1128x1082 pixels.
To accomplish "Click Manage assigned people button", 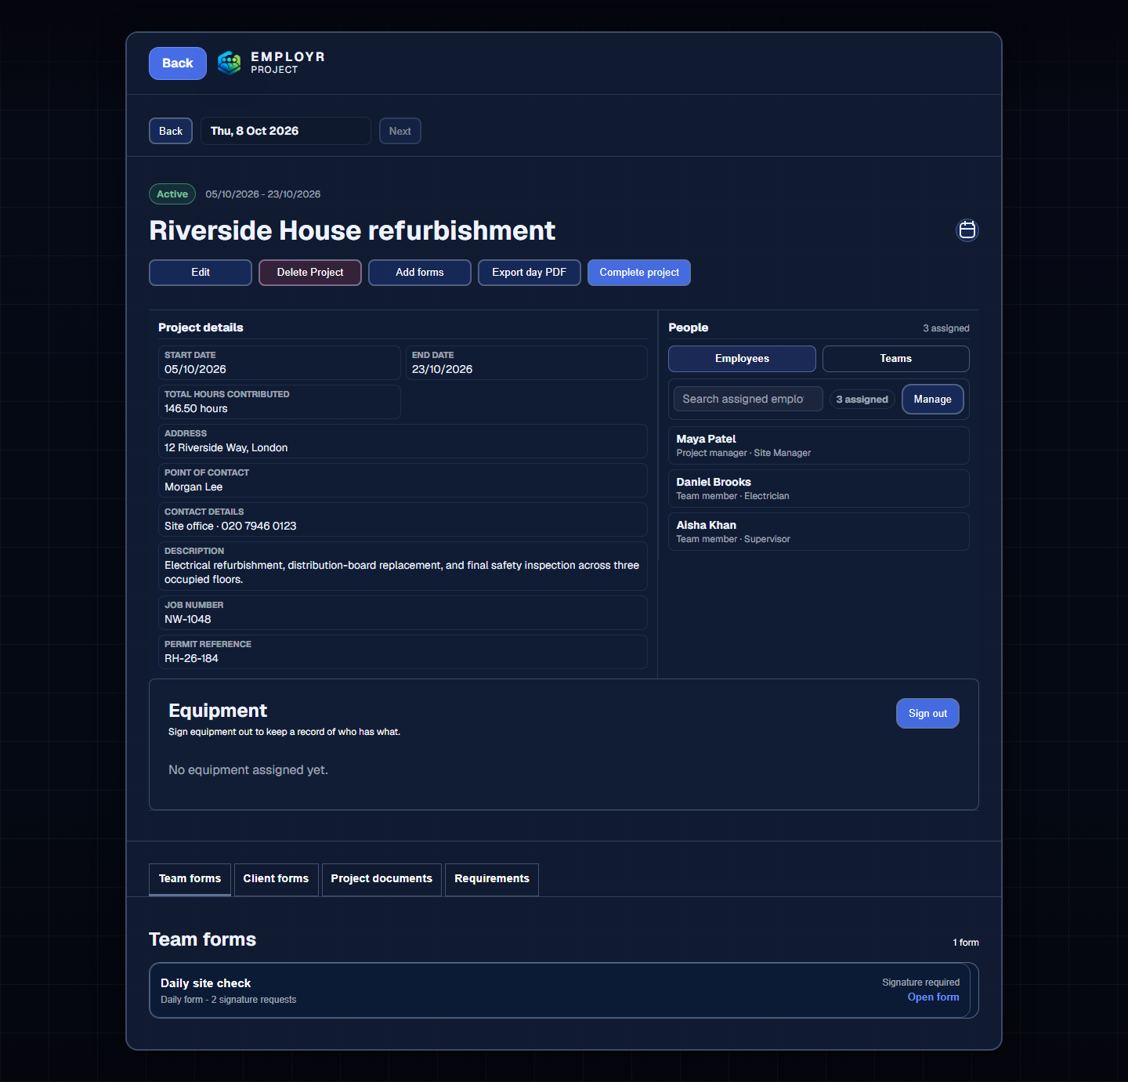I will 933,400.
